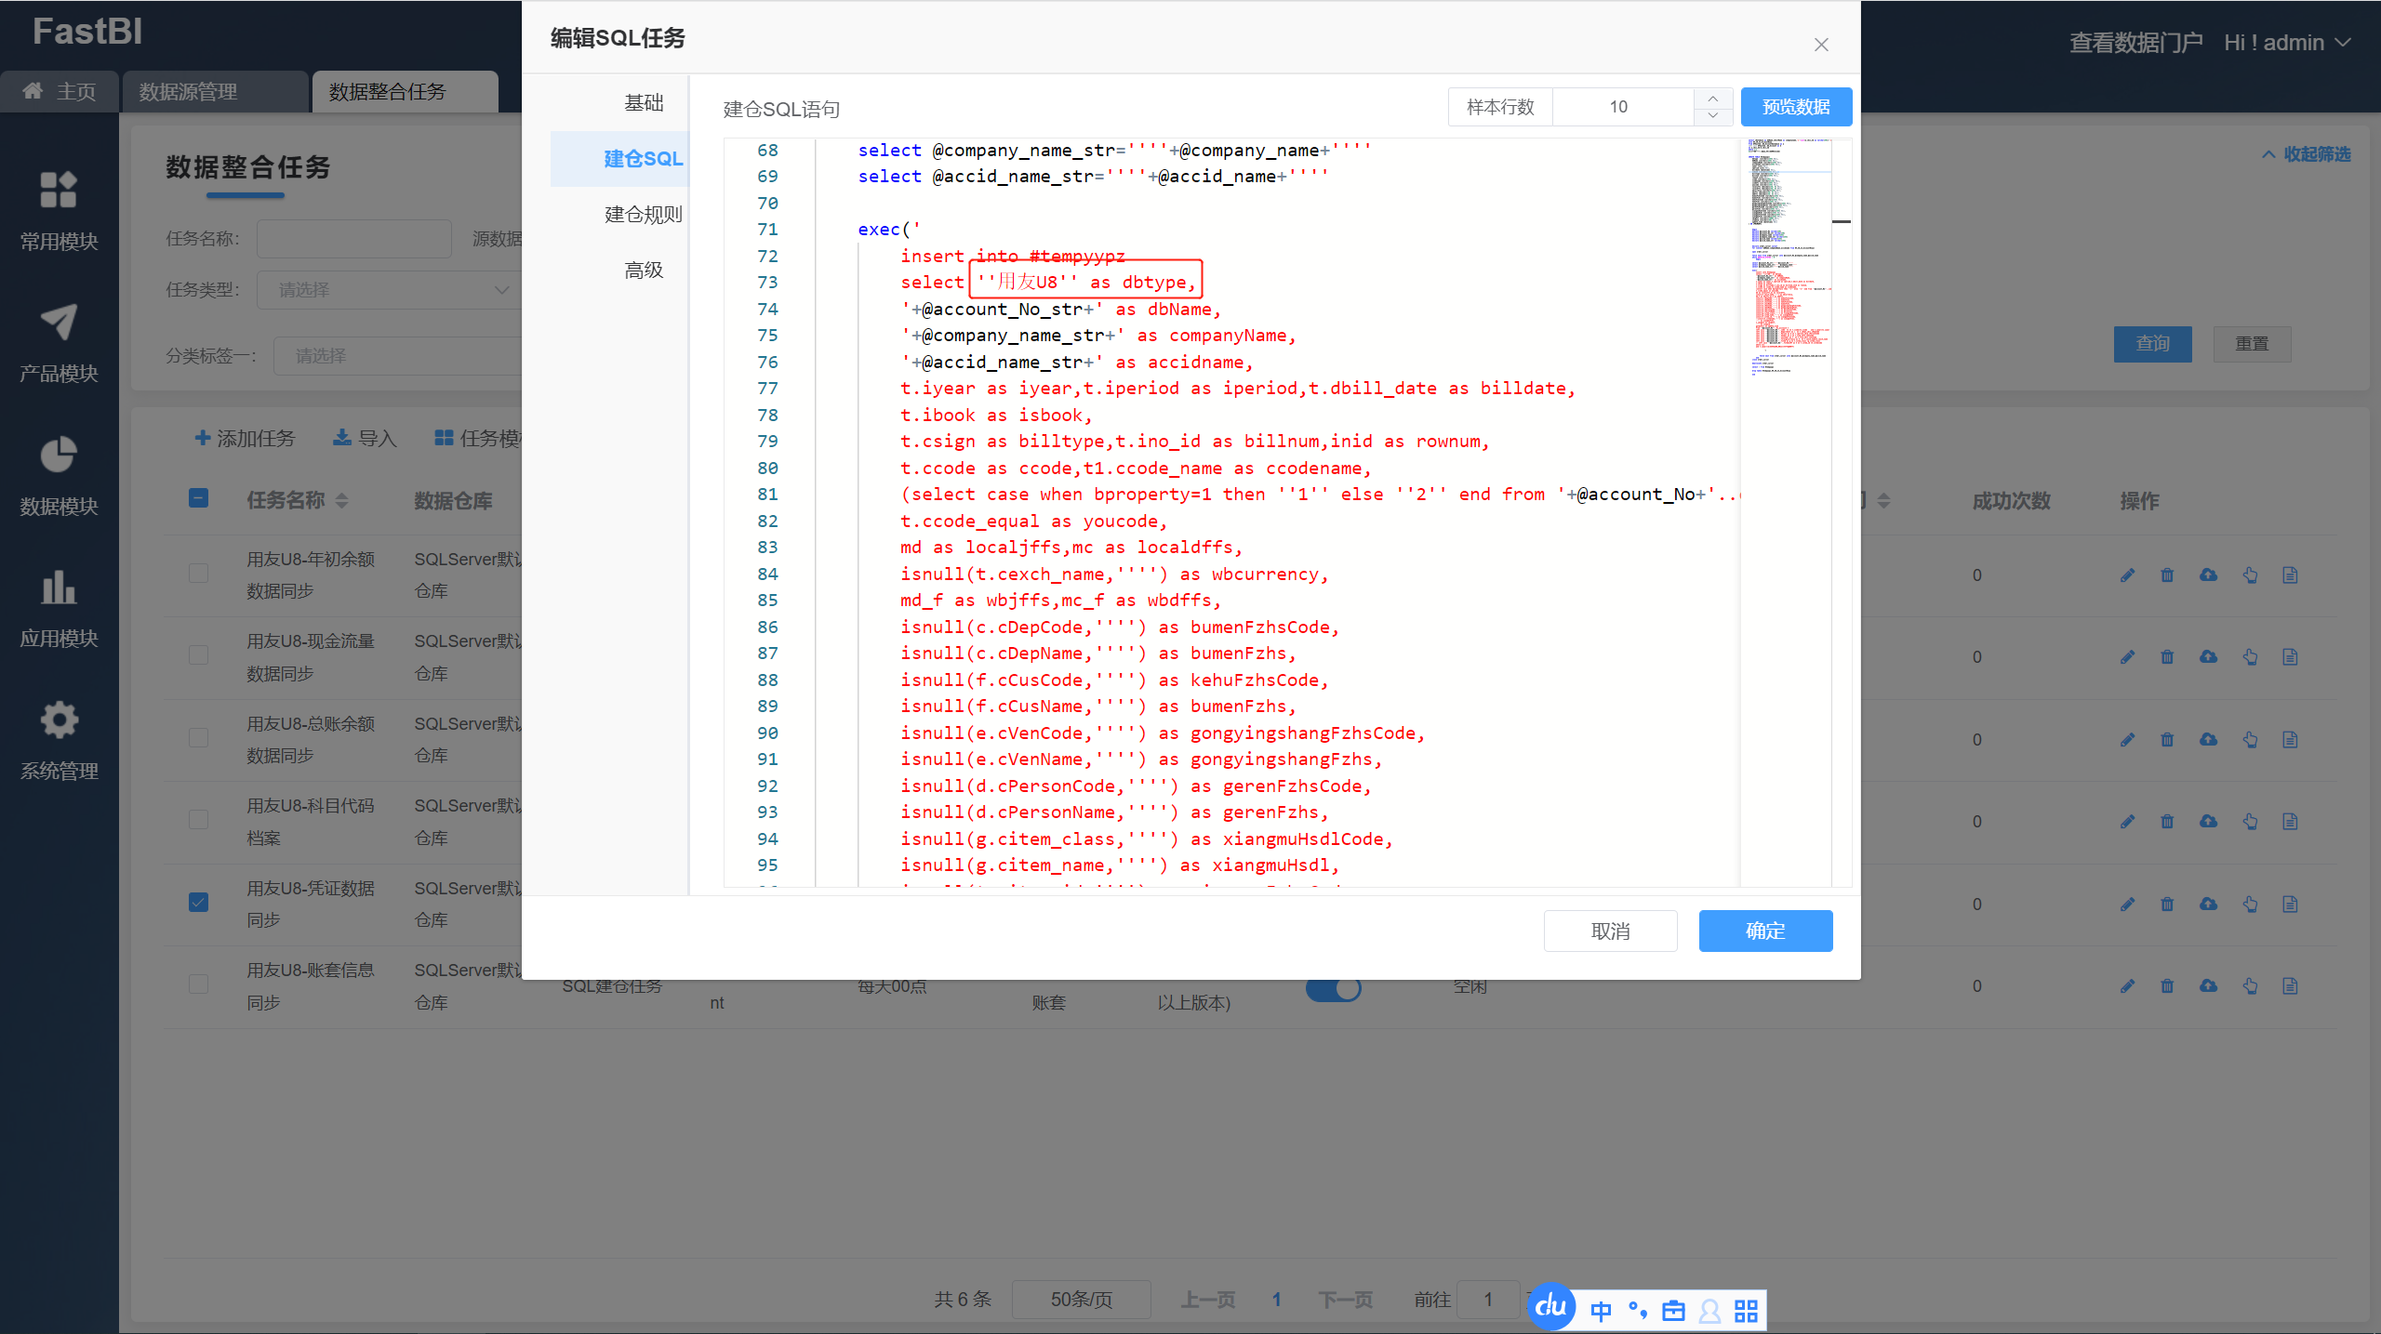Toggle the select-all checkbox in table header
2381x1334 pixels.
(x=198, y=499)
